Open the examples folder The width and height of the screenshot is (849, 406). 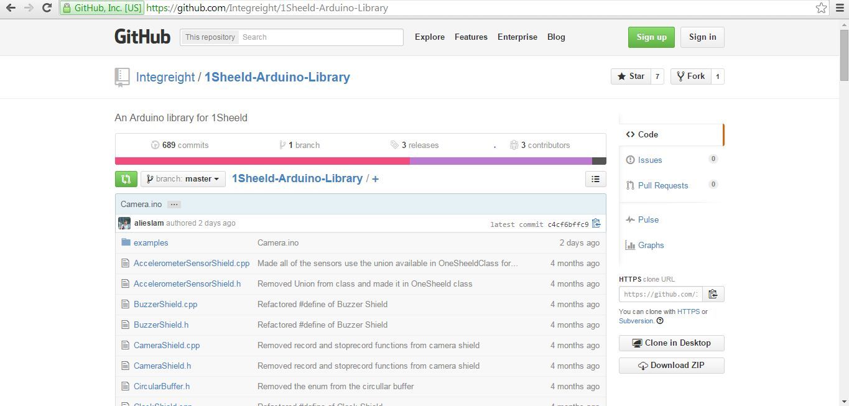click(x=151, y=242)
